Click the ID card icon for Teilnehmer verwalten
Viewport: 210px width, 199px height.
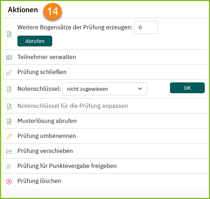click(x=9, y=58)
